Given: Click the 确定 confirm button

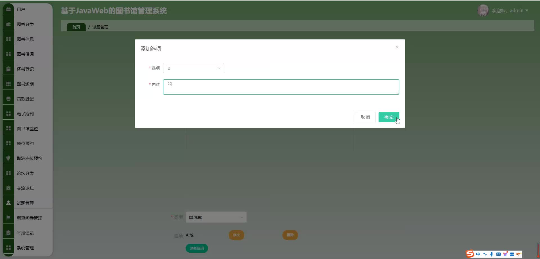Looking at the screenshot, I should [389, 117].
